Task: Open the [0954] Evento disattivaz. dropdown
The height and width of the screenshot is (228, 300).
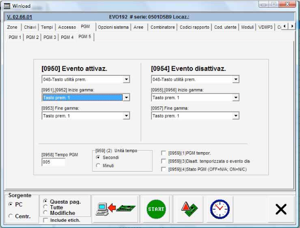Action: (x=236, y=79)
